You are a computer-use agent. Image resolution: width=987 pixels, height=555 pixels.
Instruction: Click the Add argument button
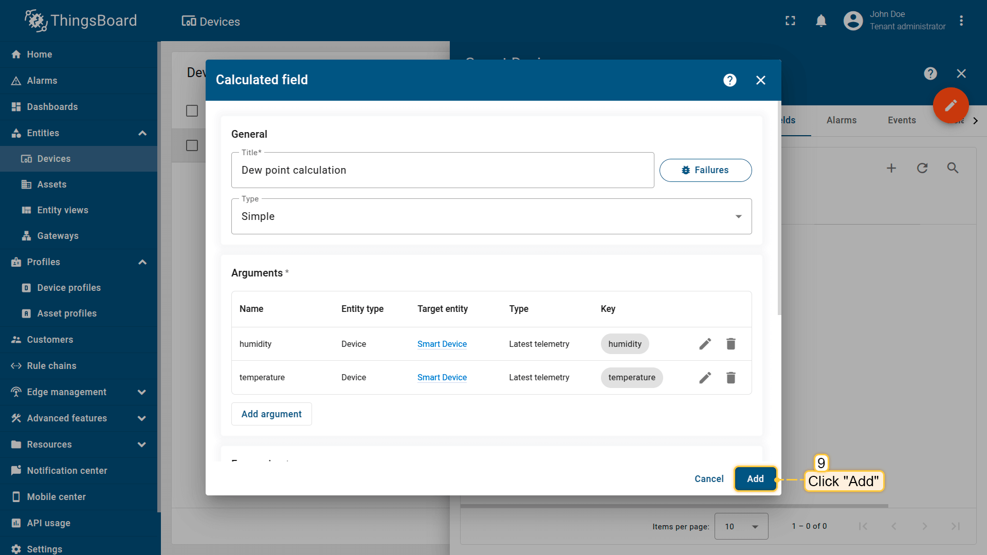(271, 414)
